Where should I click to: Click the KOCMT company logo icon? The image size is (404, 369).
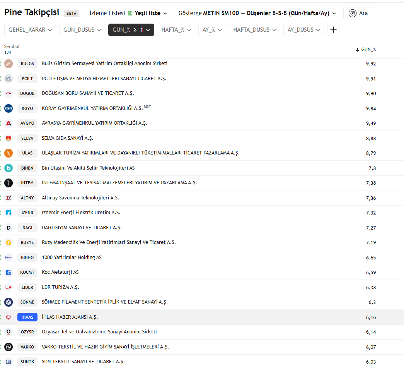coord(9,272)
